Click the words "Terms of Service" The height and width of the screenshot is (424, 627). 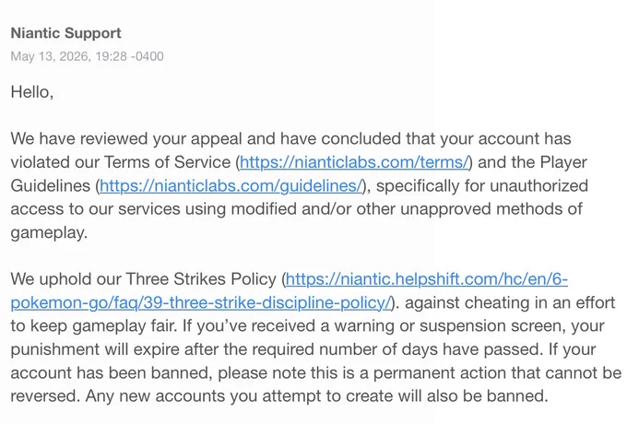[168, 162]
